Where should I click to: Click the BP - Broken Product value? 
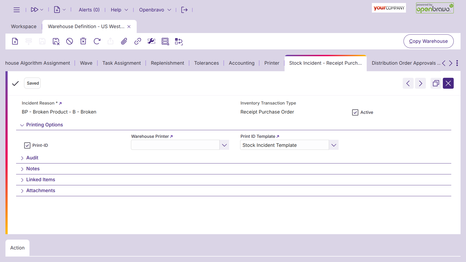[59, 112]
